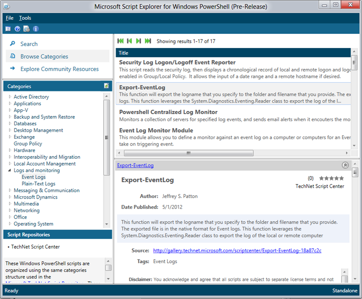Viewport: 362px width, 299px height.
Task: Click the Event Logs tag
Action: tap(165, 261)
